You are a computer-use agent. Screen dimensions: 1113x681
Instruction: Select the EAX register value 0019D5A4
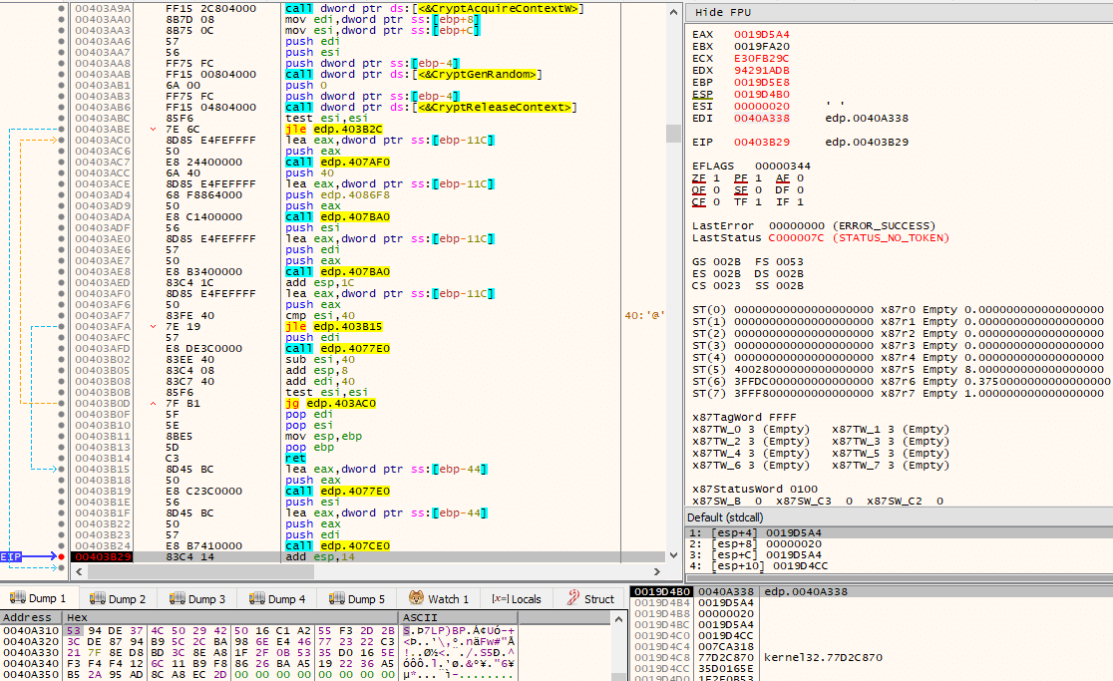761,34
